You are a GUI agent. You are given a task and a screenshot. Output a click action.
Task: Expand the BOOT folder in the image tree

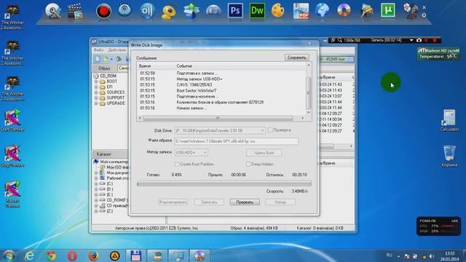tap(96, 82)
